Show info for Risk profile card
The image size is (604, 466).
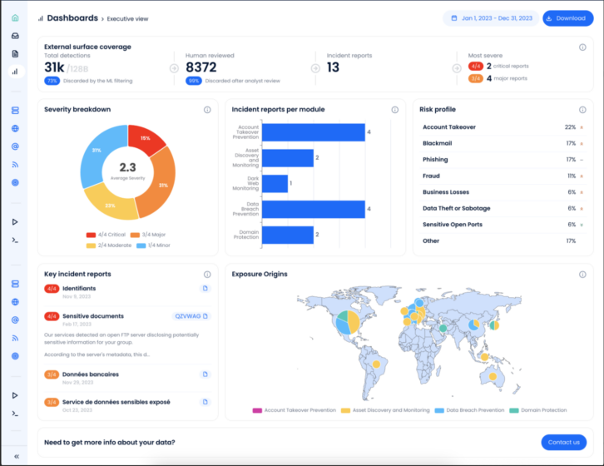point(582,110)
